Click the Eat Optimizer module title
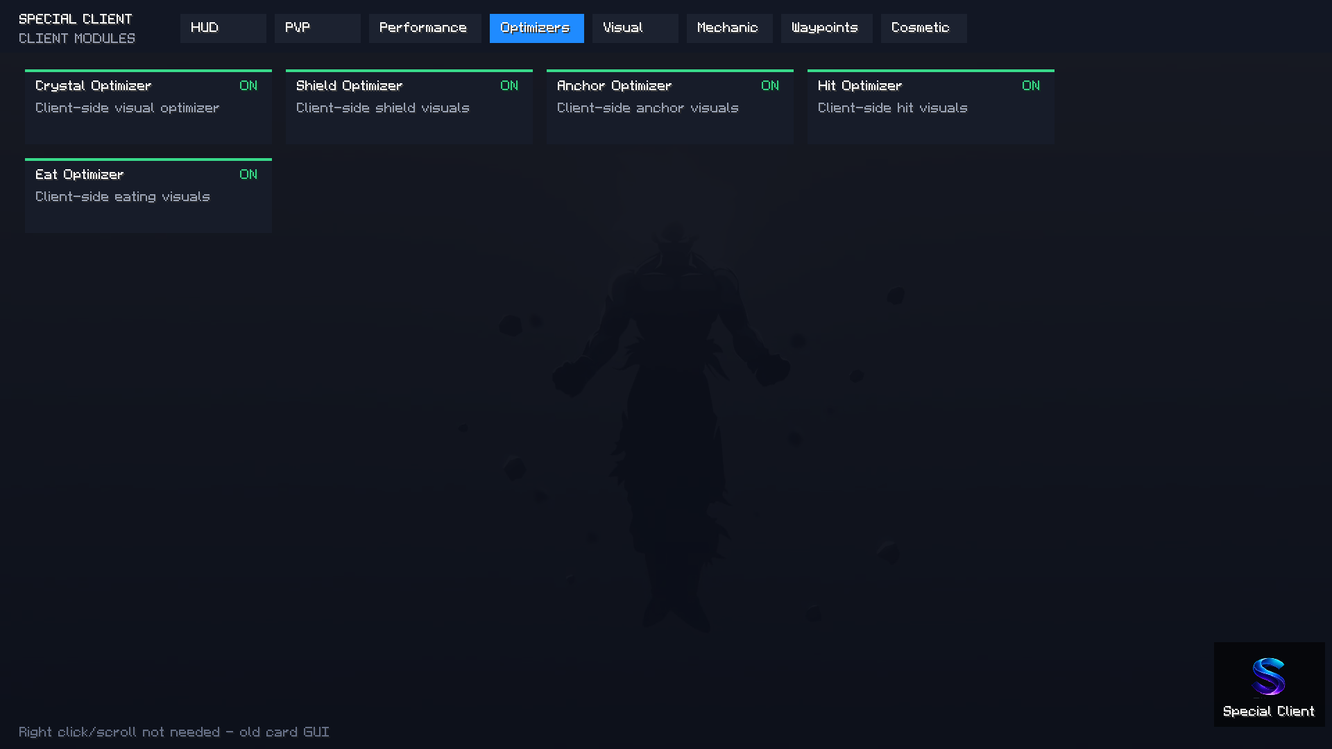1332x749 pixels. point(79,175)
